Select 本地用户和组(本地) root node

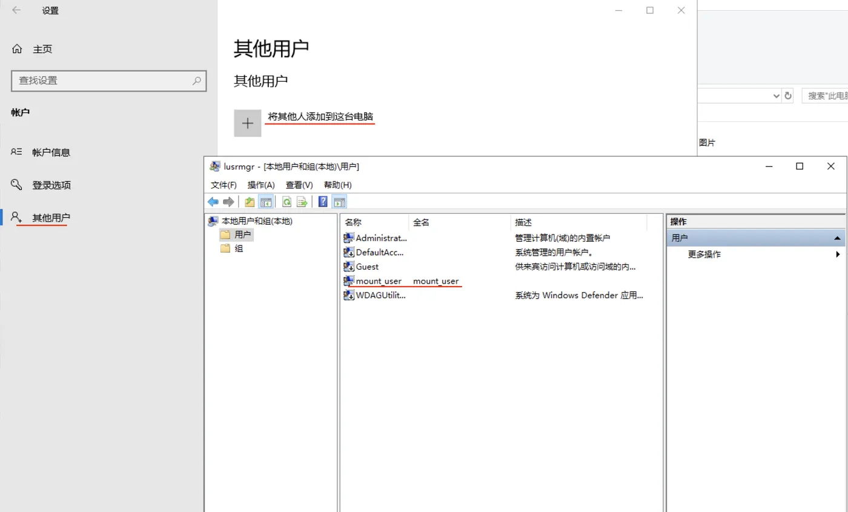pos(257,221)
